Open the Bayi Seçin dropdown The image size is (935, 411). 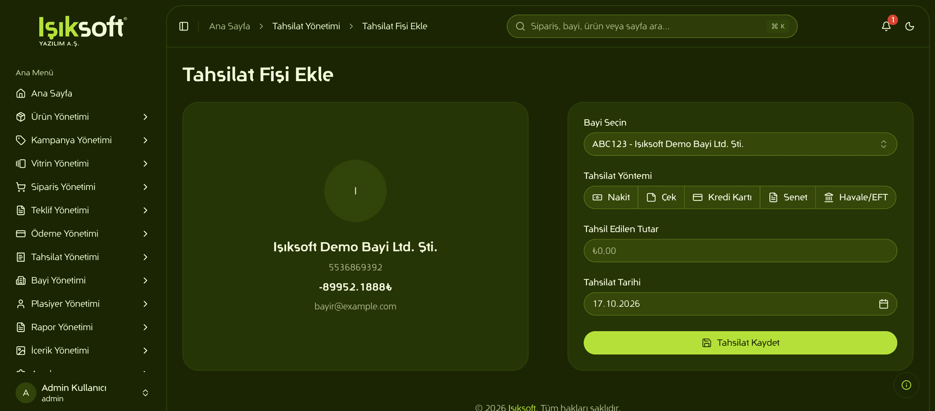click(x=740, y=144)
